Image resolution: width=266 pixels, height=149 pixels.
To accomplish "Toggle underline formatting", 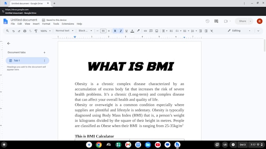I will (126, 31).
